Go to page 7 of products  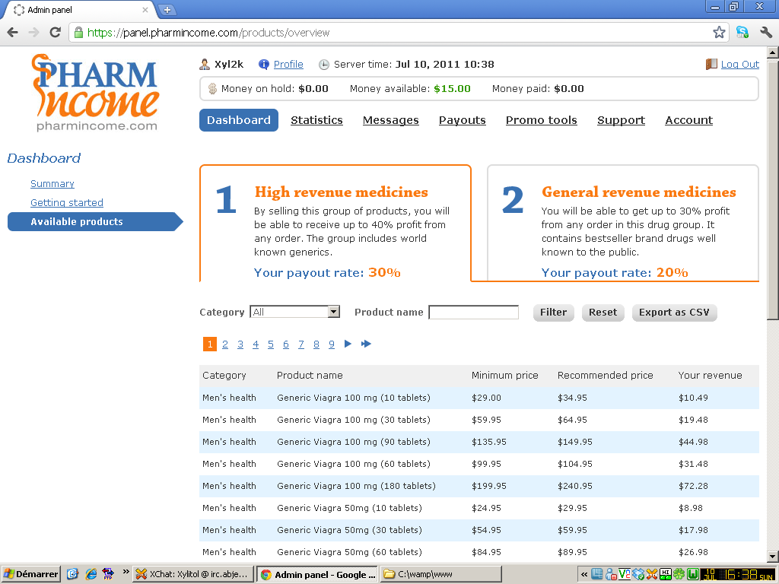(301, 344)
